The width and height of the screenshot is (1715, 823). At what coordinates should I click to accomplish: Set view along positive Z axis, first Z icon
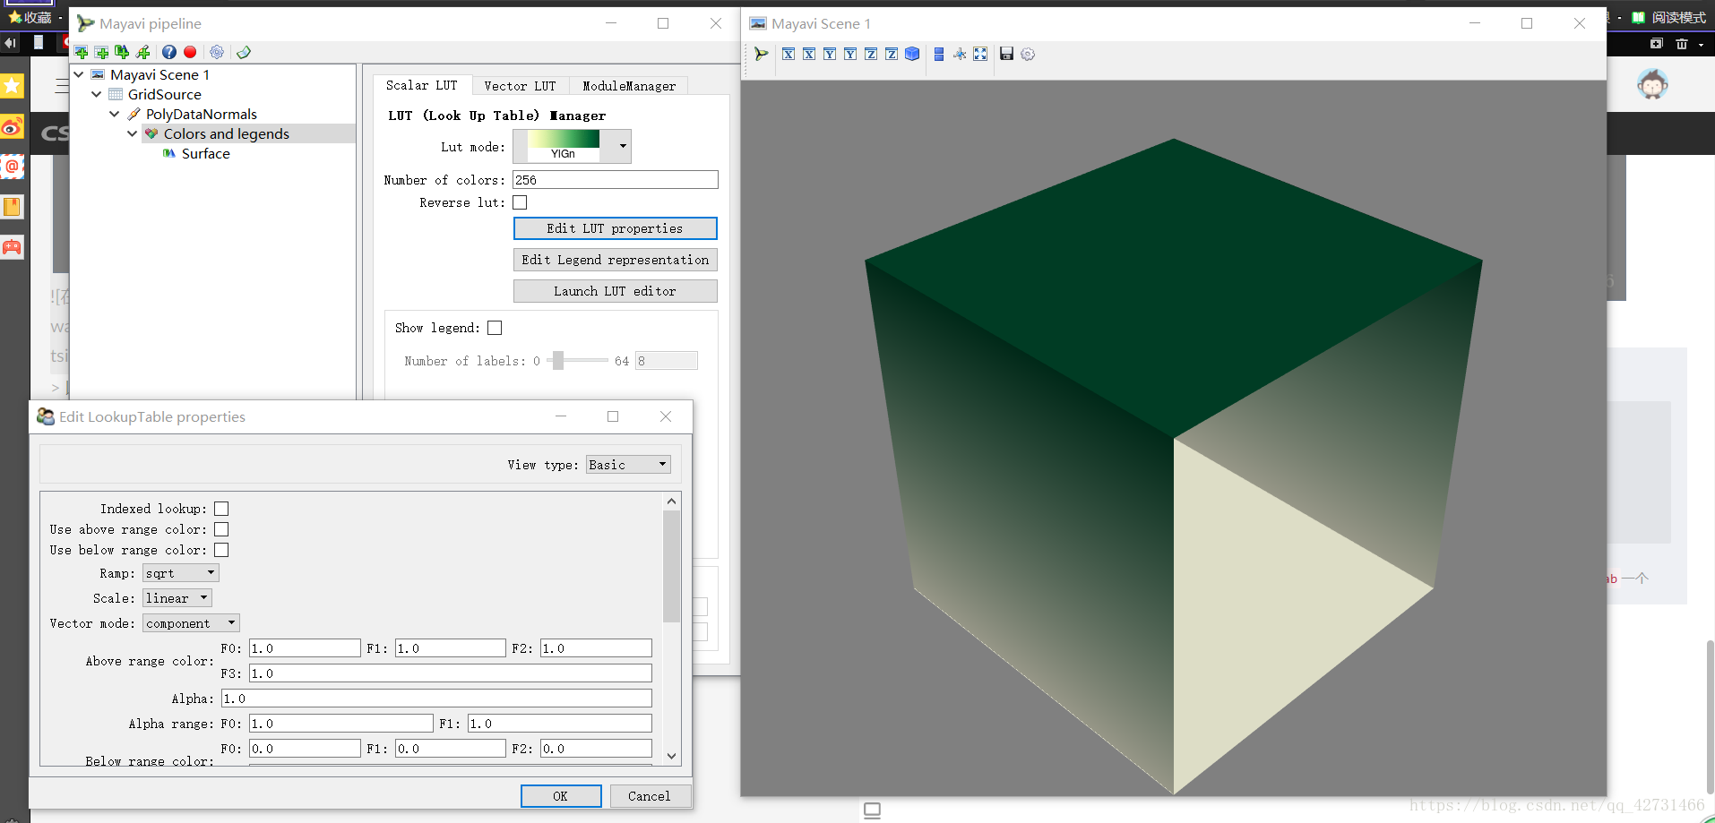[871, 55]
